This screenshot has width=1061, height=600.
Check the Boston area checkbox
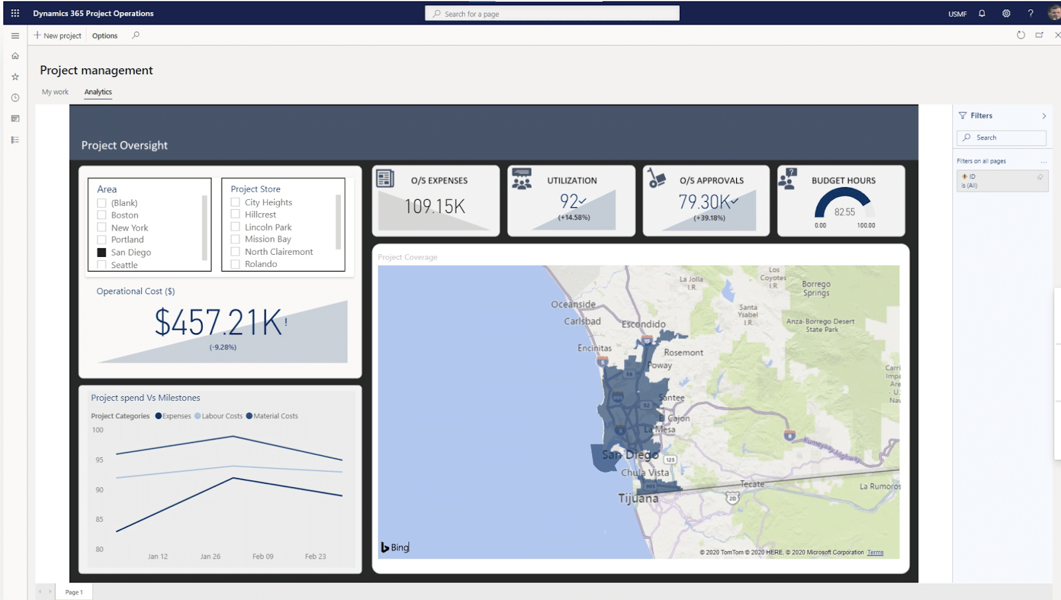click(x=101, y=215)
